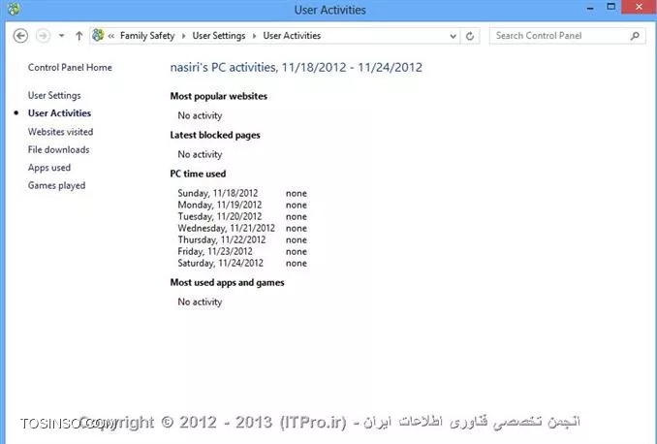Expand arrow after User Settings breadcrumb
Image resolution: width=657 pixels, height=444 pixels.
(x=254, y=36)
